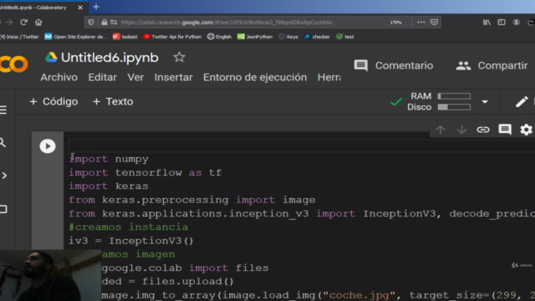
Task: Open the table of contents sidebar icon
Action: click(3, 110)
